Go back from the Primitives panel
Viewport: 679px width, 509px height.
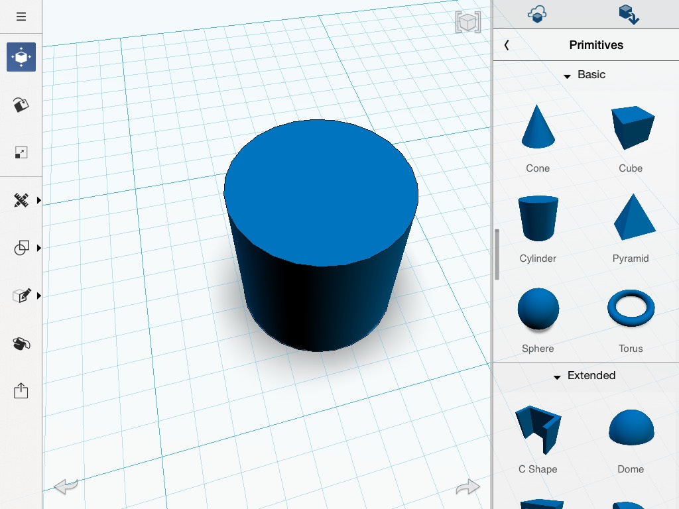tap(507, 45)
